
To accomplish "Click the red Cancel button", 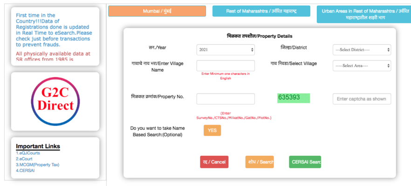I will tap(214, 162).
